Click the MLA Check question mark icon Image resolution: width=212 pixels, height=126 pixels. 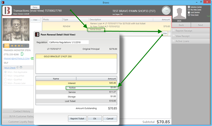tap(21, 67)
